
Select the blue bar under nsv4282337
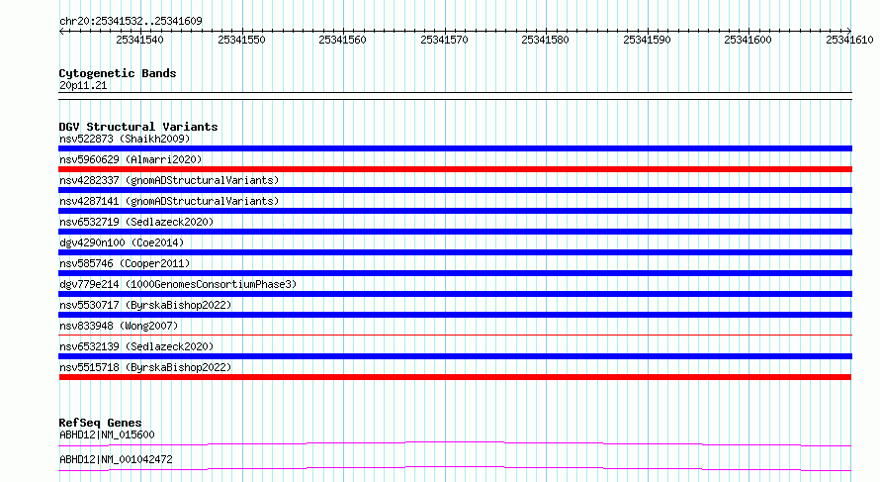(x=455, y=190)
